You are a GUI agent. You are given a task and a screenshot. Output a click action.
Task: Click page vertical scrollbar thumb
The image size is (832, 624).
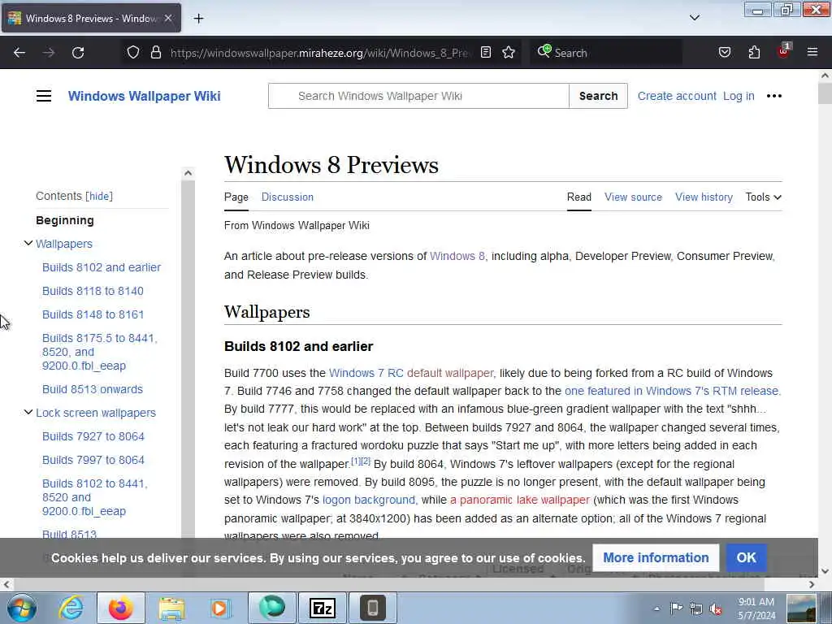tap(825, 93)
